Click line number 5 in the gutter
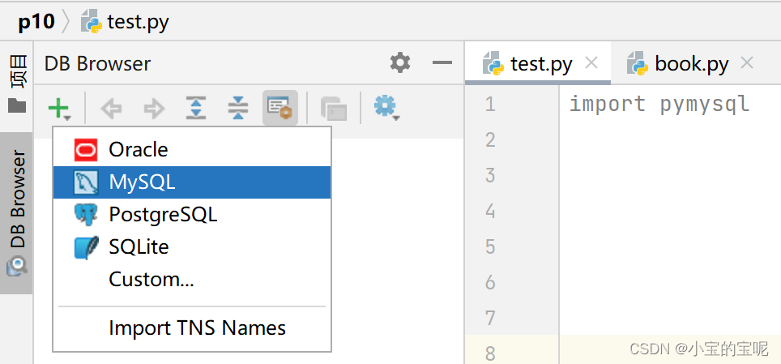 490,246
